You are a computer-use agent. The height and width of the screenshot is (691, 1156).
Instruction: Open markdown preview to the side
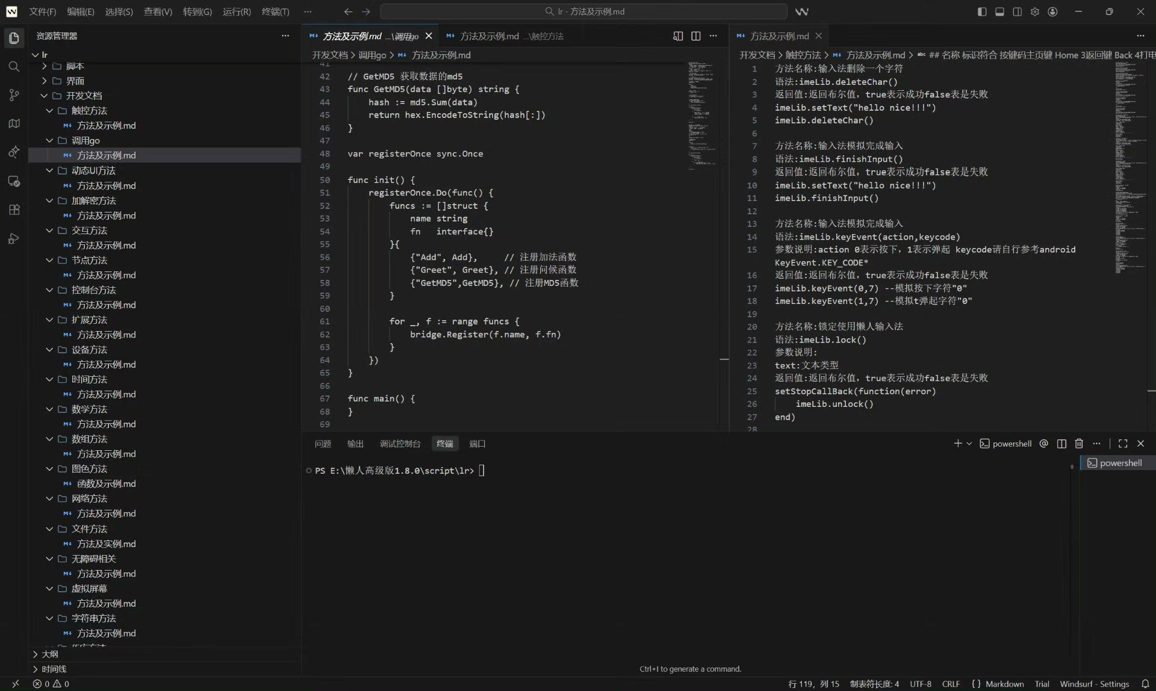(678, 36)
